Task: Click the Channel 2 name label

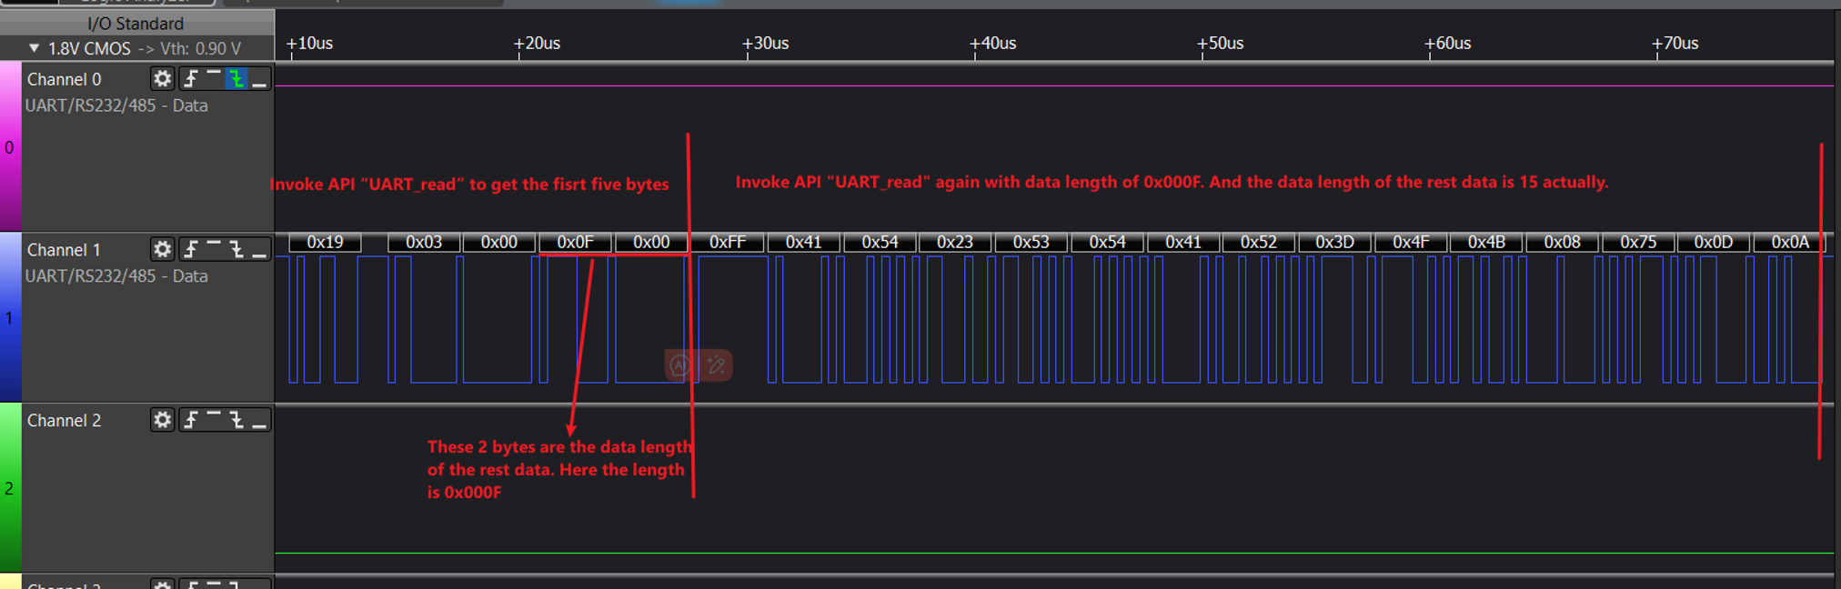Action: click(x=64, y=420)
